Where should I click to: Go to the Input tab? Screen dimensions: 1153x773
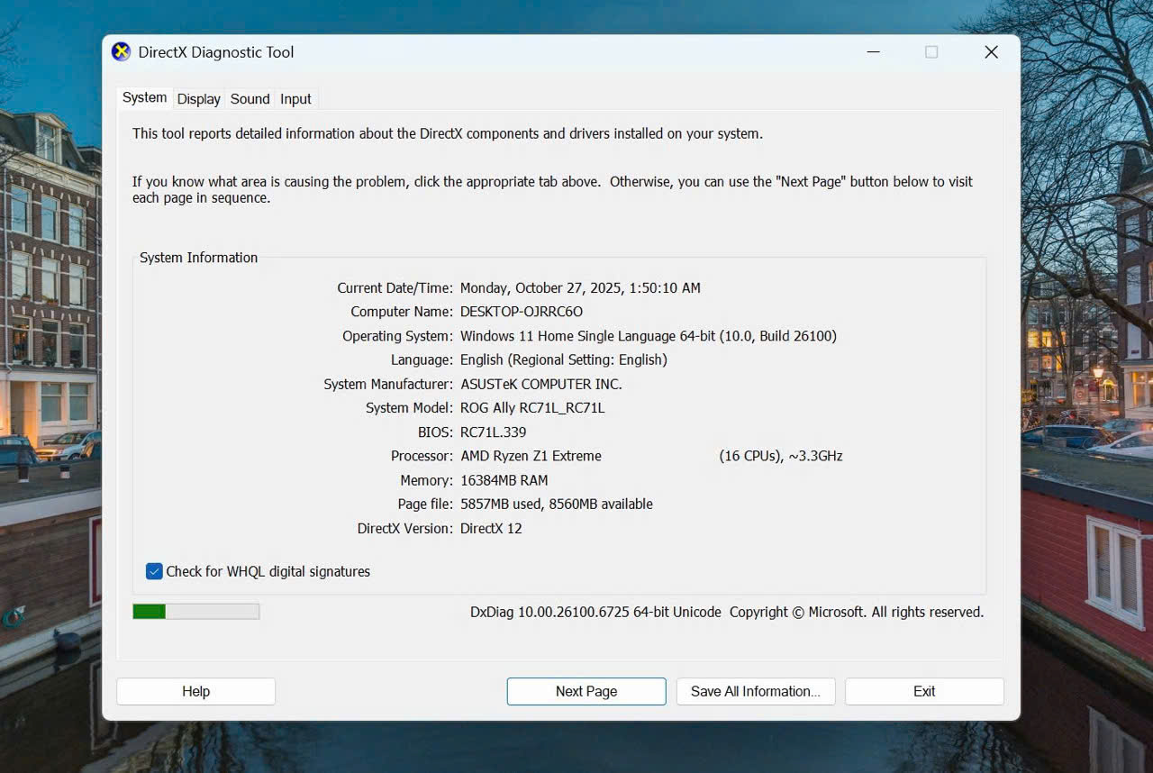tap(295, 99)
